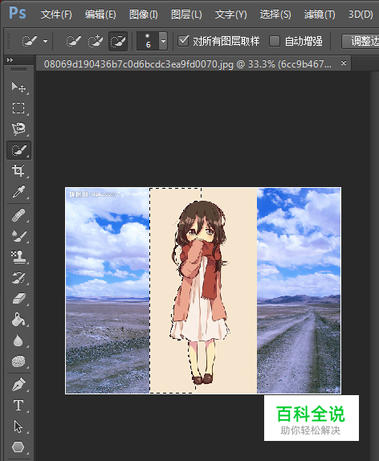Open the 图像(I) menu

[144, 14]
